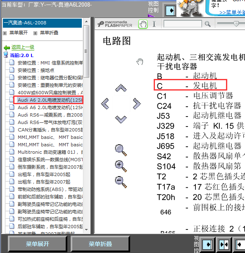This screenshot has height=253, width=245.
Task: Open 前部和后部的驻车辅助 item
Action: click(x=50, y=197)
